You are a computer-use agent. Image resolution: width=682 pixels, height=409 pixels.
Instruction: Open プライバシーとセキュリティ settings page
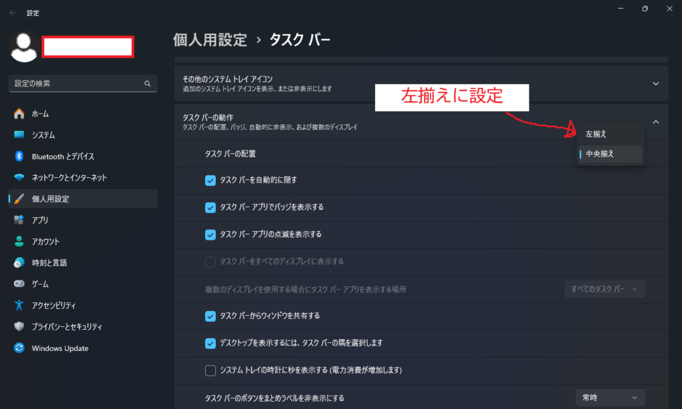[67, 326]
